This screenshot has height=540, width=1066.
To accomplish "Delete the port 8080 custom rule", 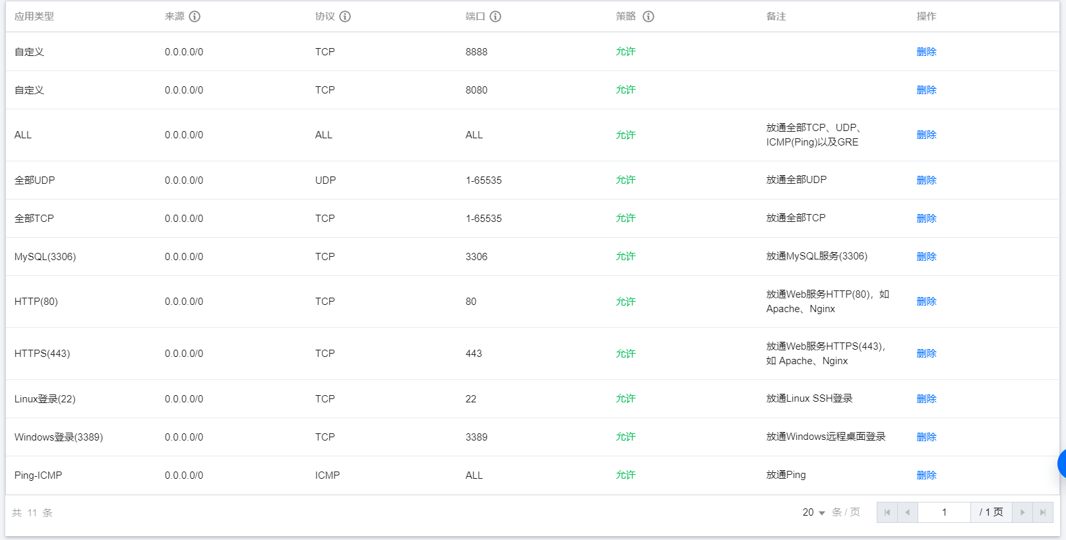I will click(926, 90).
